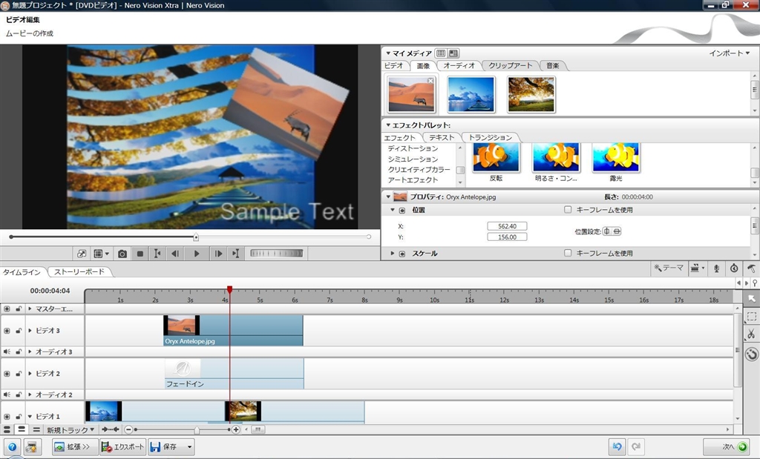Image resolution: width=760 pixels, height=459 pixels.
Task: Click the full screen preview icon
Action: click(82, 254)
